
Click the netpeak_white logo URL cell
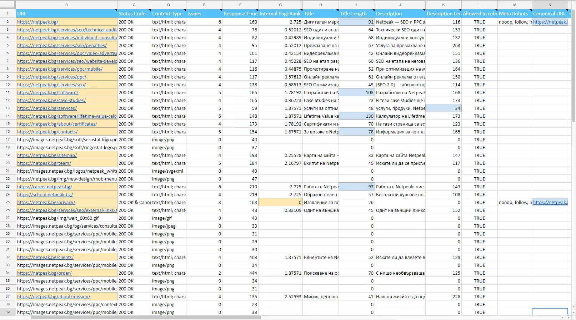coord(66,171)
